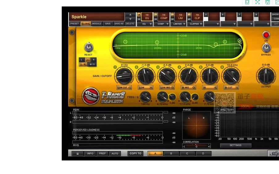
Task: Select EQ node 3 on the curve display
Action: point(216,44)
